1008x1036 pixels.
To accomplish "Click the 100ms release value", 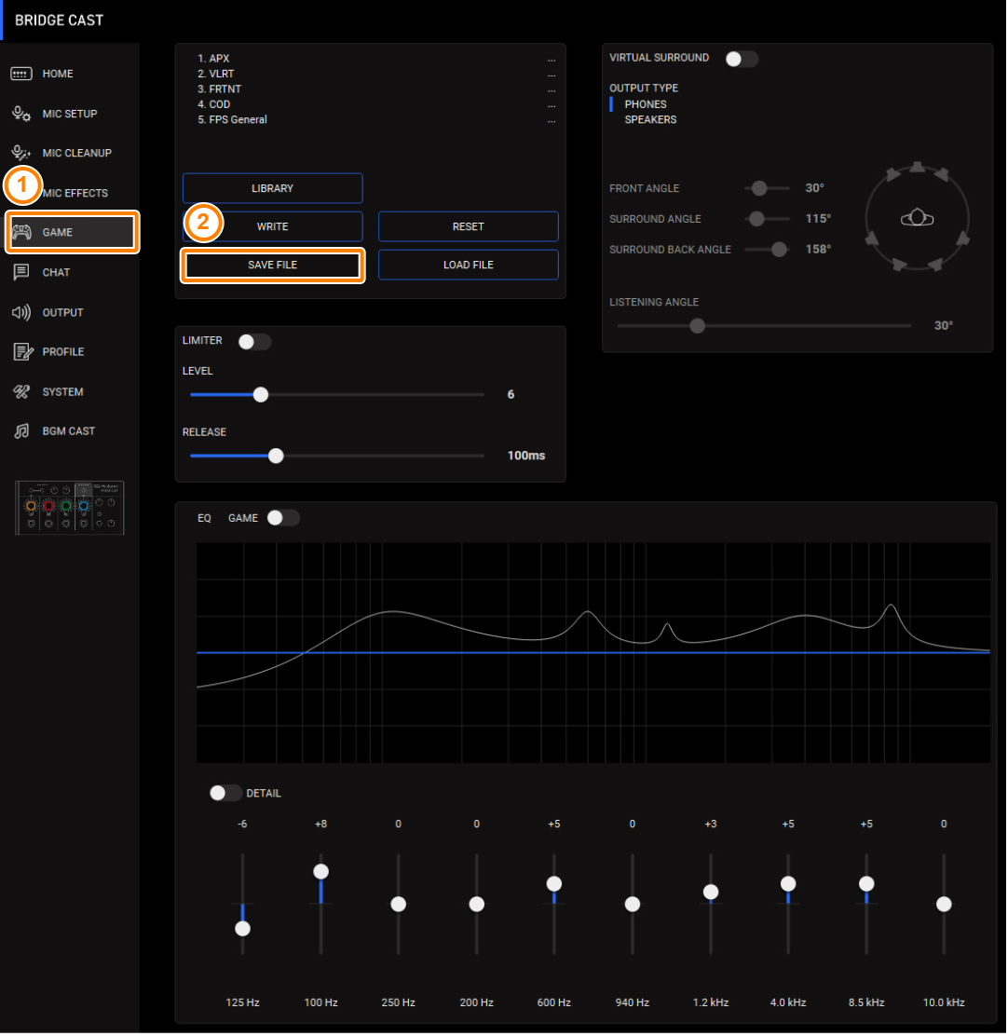I will point(525,456).
